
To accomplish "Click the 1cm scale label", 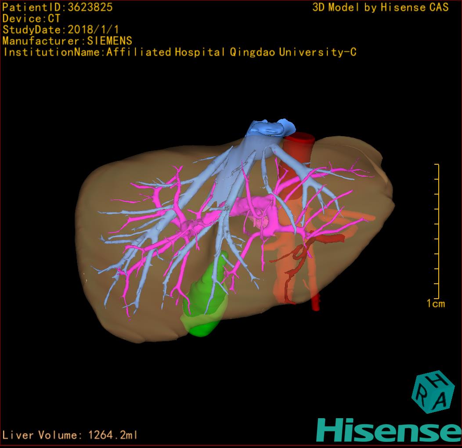I will pyautogui.click(x=436, y=303).
